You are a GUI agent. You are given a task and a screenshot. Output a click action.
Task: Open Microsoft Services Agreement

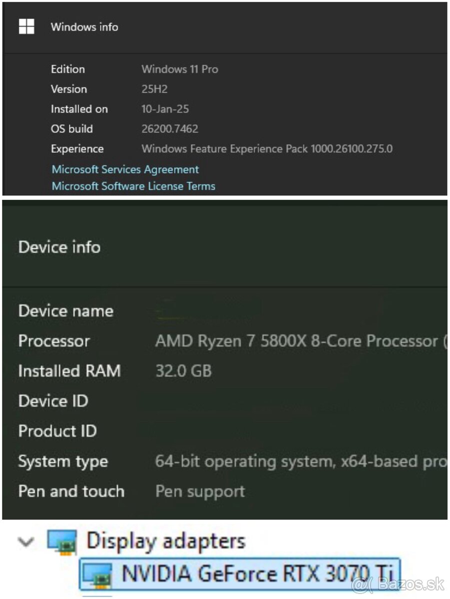coord(124,169)
